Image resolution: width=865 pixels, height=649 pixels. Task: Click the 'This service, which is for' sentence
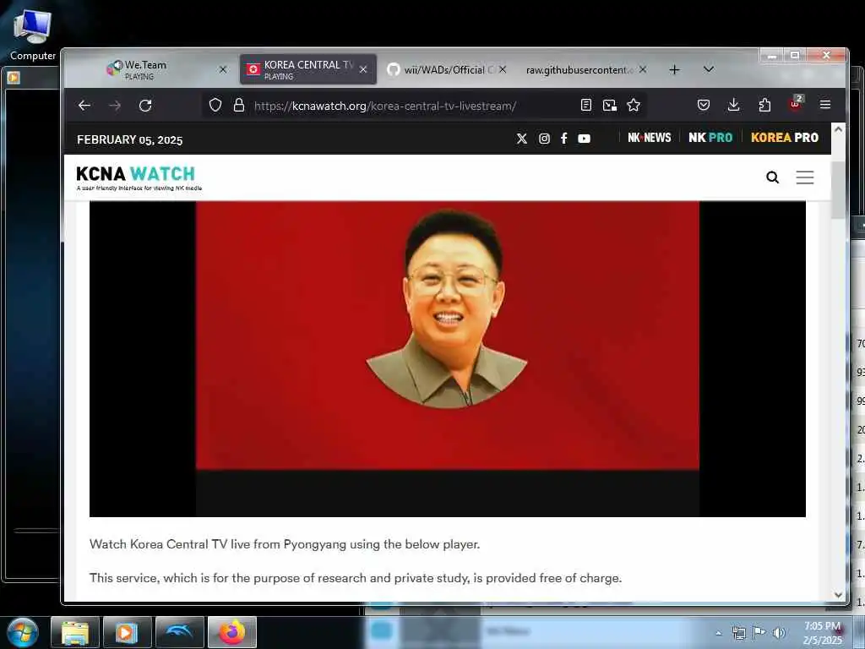[356, 578]
